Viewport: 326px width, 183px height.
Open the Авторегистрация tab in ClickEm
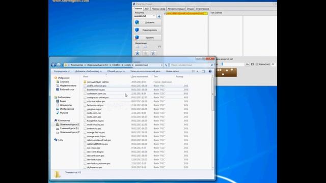point(176,9)
